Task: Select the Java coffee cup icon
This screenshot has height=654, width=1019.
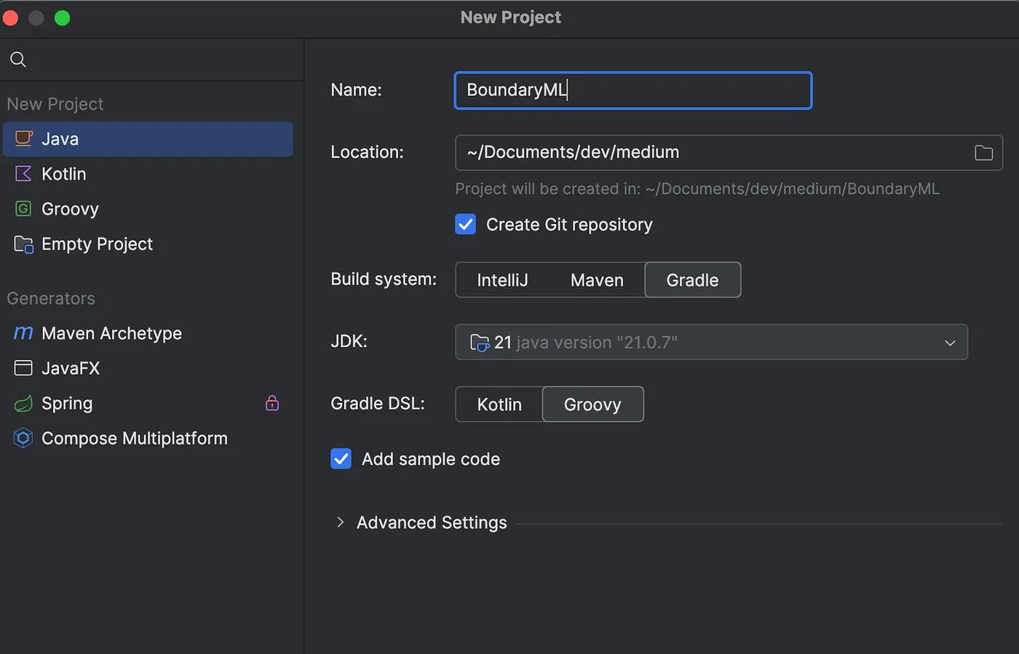Action: click(24, 138)
